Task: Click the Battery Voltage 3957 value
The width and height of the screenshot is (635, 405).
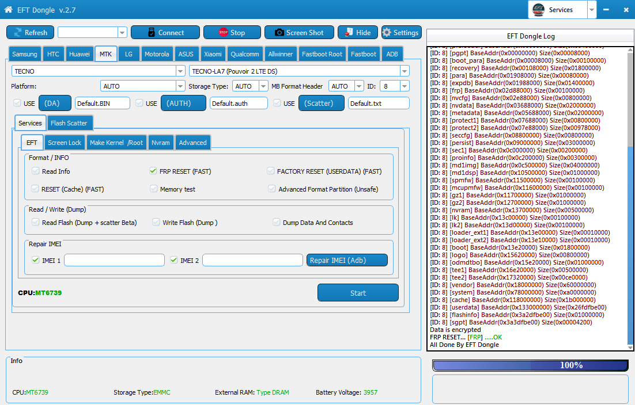Action: (x=370, y=392)
